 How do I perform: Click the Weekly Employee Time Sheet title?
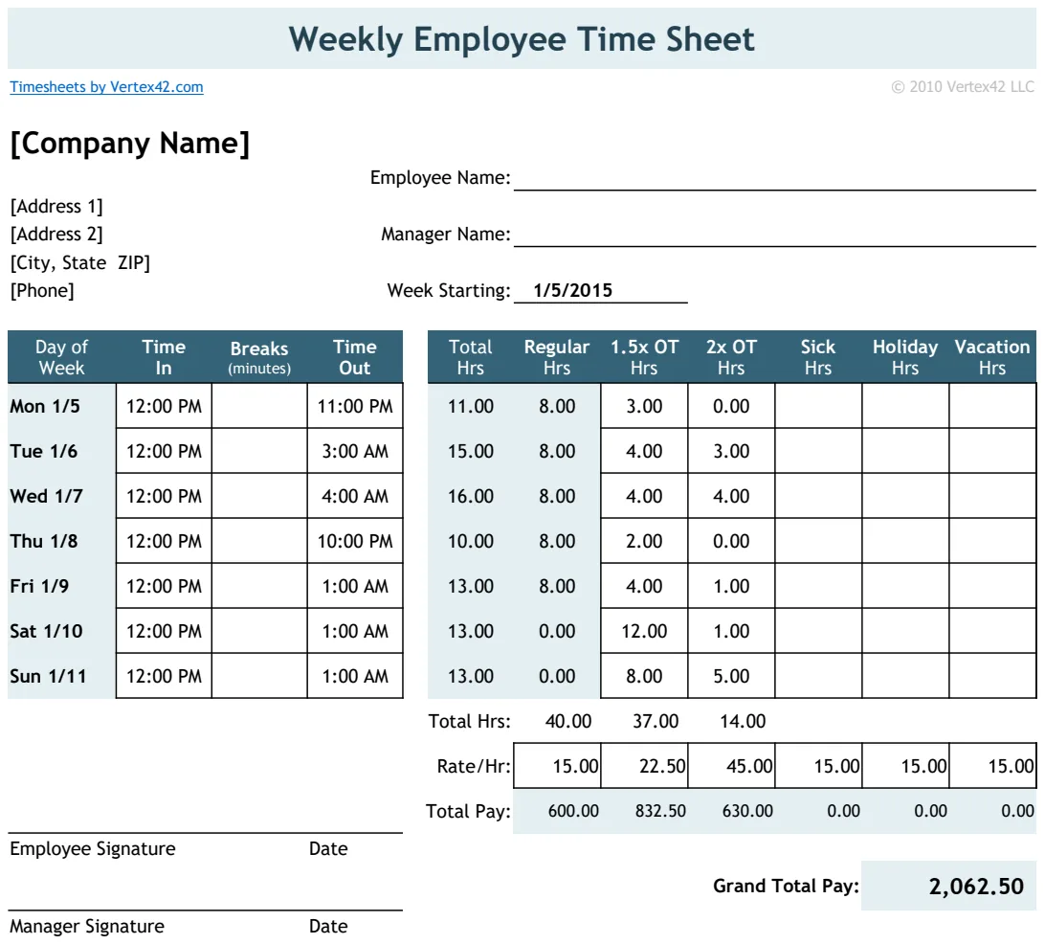pyautogui.click(x=522, y=38)
